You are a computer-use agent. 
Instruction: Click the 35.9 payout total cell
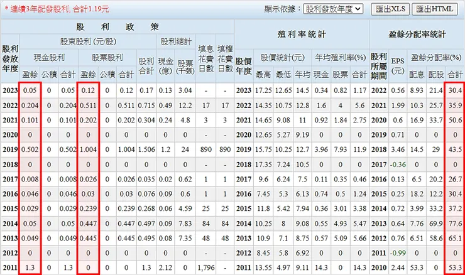point(455,105)
